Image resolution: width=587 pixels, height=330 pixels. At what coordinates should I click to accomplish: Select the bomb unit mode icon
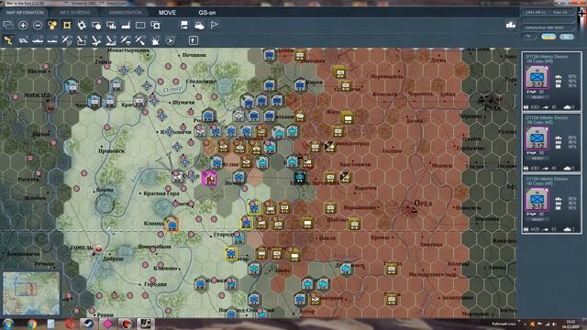click(82, 40)
